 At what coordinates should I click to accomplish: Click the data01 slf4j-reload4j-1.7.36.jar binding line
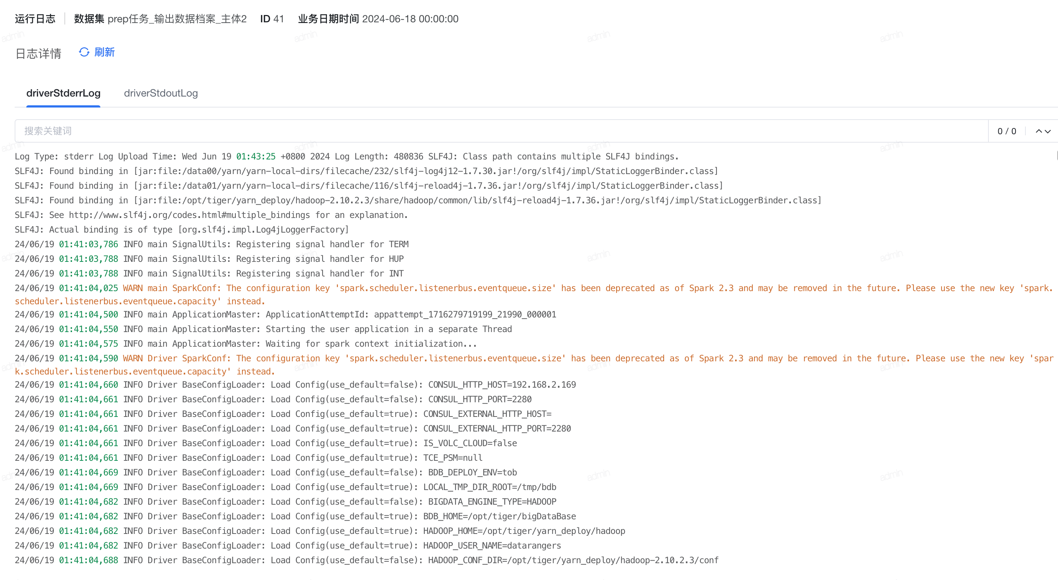pyautogui.click(x=369, y=186)
